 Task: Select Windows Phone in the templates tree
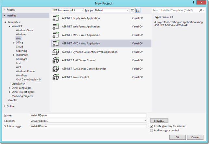(25, 71)
